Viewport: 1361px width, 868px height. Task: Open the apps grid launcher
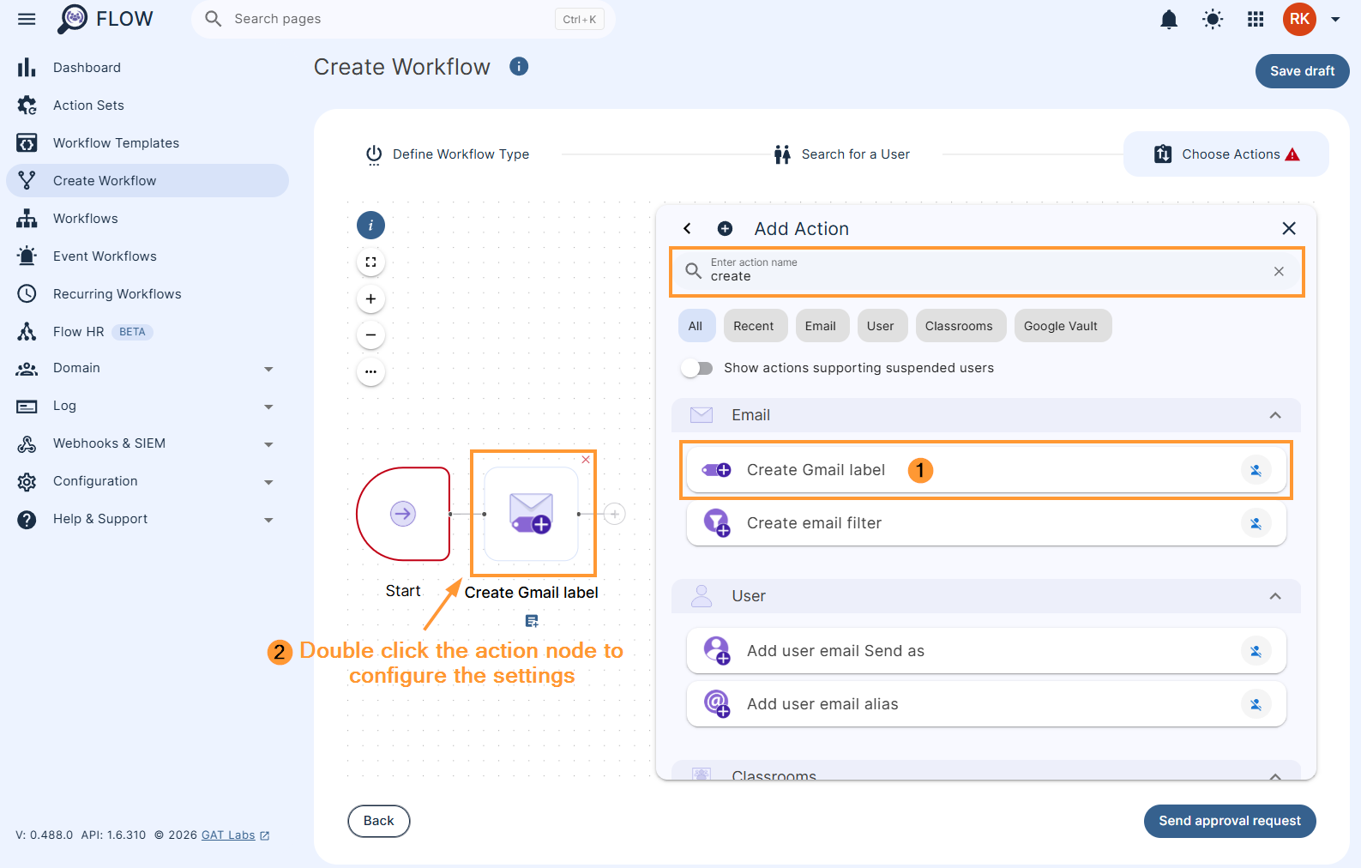1256,19
